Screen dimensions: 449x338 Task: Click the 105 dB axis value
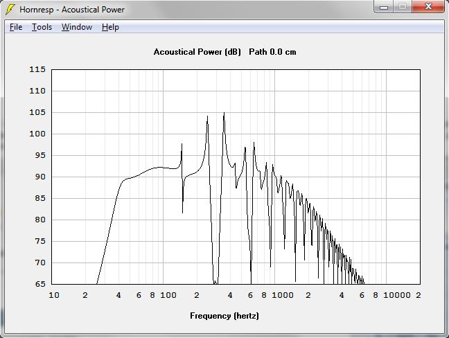[37, 112]
